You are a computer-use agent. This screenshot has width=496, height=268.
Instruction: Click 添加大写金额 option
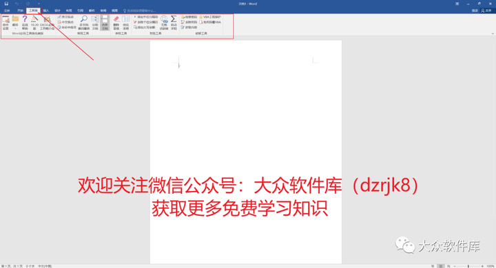pos(144,27)
